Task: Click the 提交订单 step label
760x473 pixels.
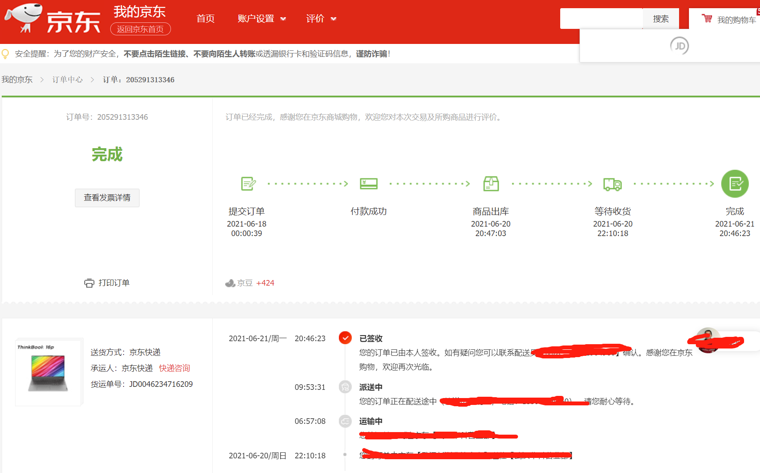Action: coord(247,212)
